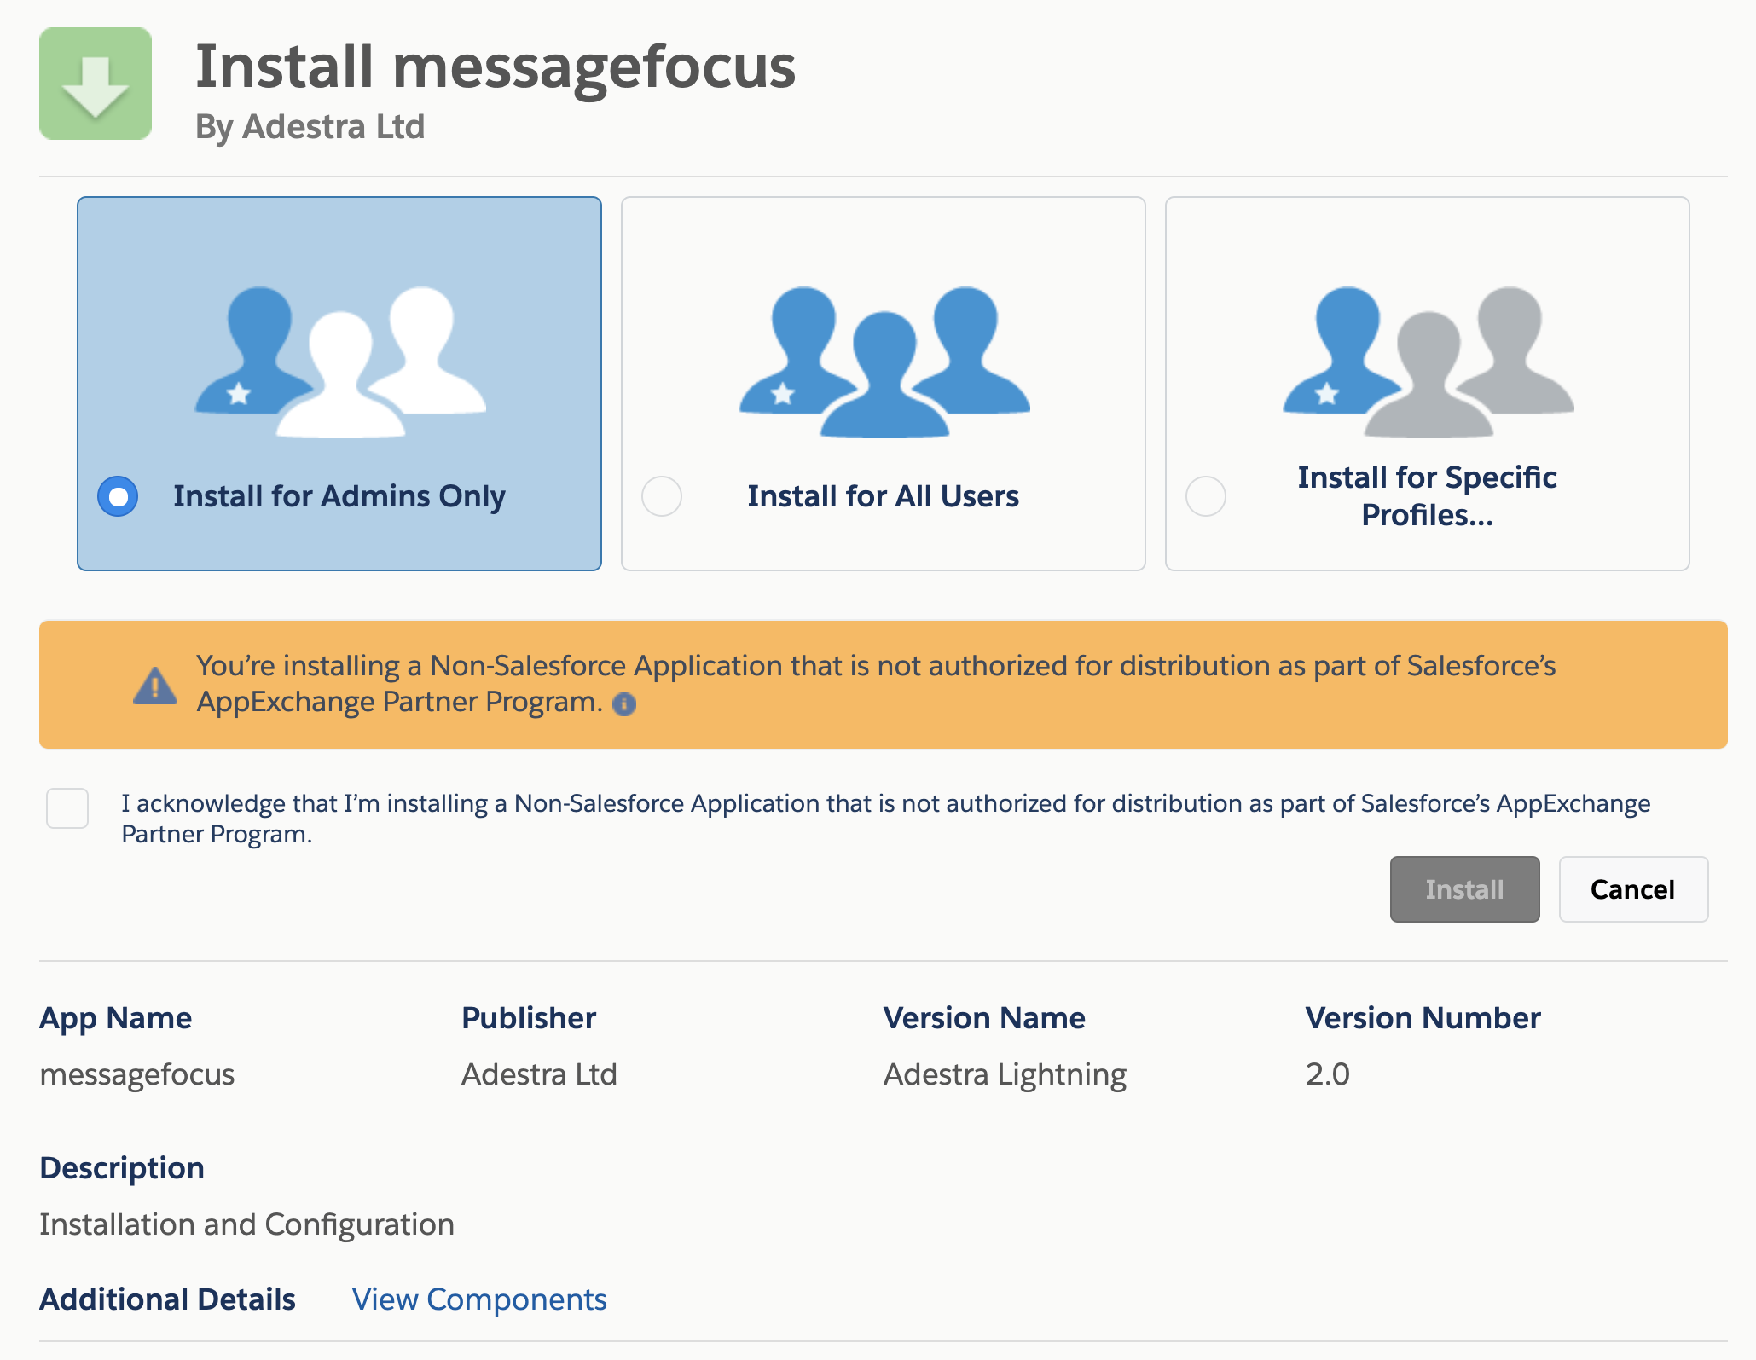Click the Version Name column heading

(x=984, y=1018)
